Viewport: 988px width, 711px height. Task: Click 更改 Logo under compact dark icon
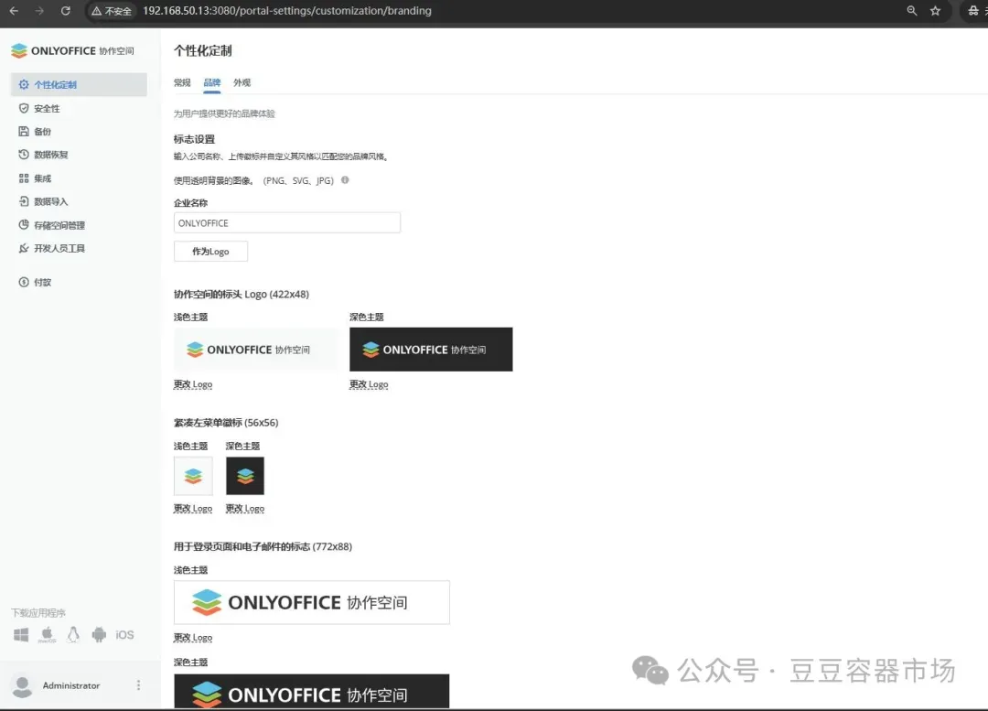point(245,508)
